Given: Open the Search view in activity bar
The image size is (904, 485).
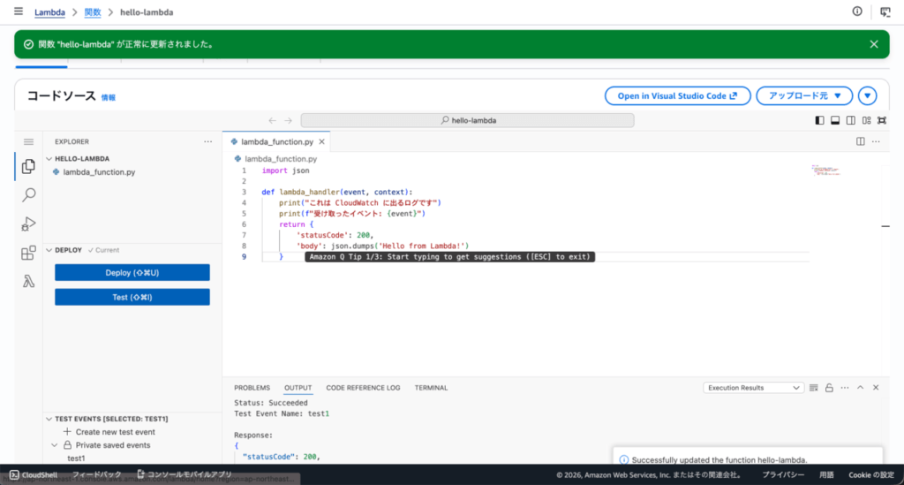Looking at the screenshot, I should pyautogui.click(x=28, y=195).
